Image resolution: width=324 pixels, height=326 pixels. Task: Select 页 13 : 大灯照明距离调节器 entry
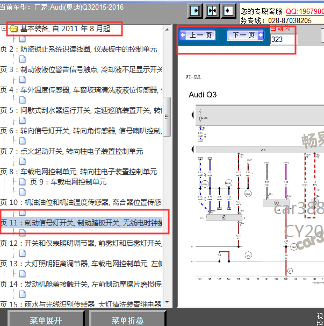(x=81, y=264)
